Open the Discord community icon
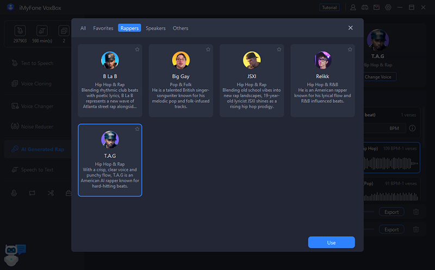435x270 pixels. coord(364,8)
